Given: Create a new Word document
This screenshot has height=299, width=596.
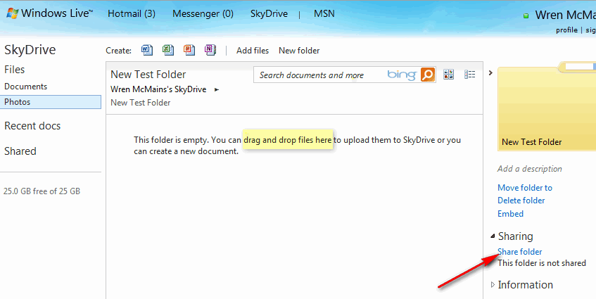Looking at the screenshot, I should click(147, 50).
